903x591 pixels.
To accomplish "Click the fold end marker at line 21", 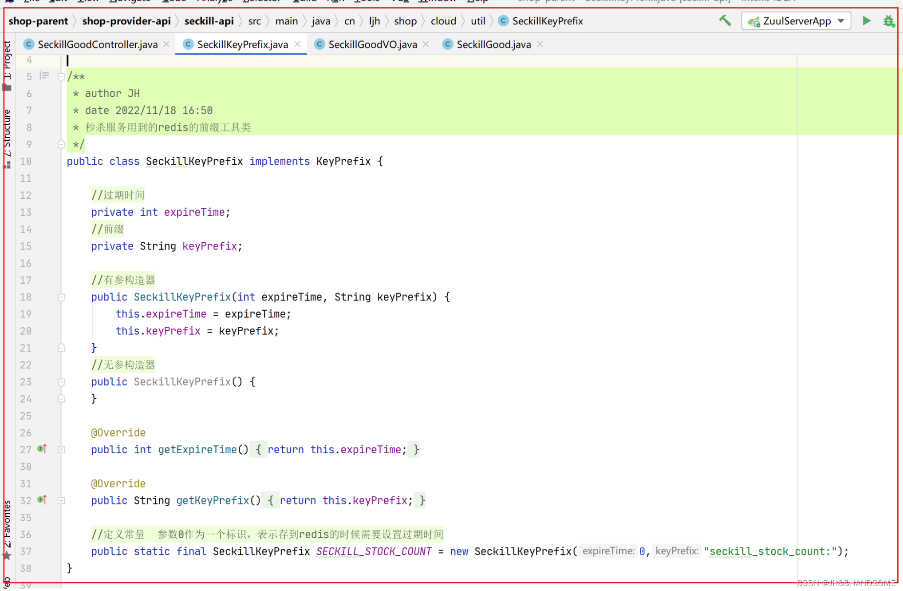I will [x=62, y=348].
